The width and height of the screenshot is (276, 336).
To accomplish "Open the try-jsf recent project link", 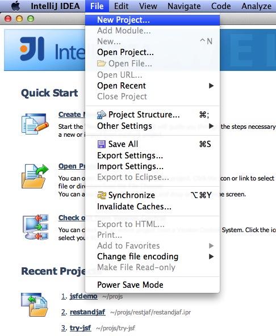I will point(81,328).
